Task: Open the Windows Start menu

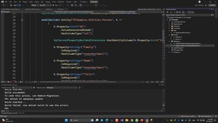Action: pos(66,120)
